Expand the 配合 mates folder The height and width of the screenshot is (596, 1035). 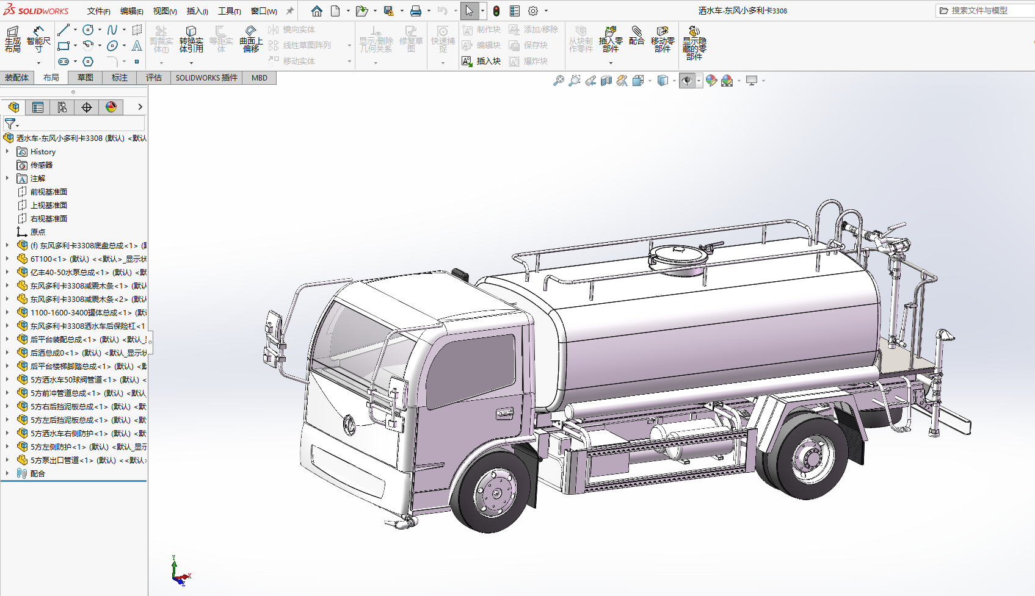pos(7,473)
